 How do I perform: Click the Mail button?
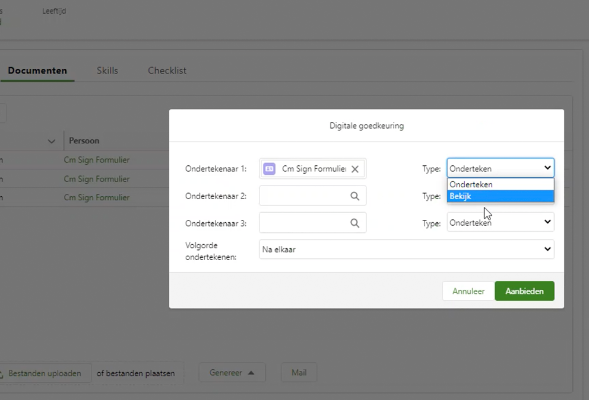299,373
